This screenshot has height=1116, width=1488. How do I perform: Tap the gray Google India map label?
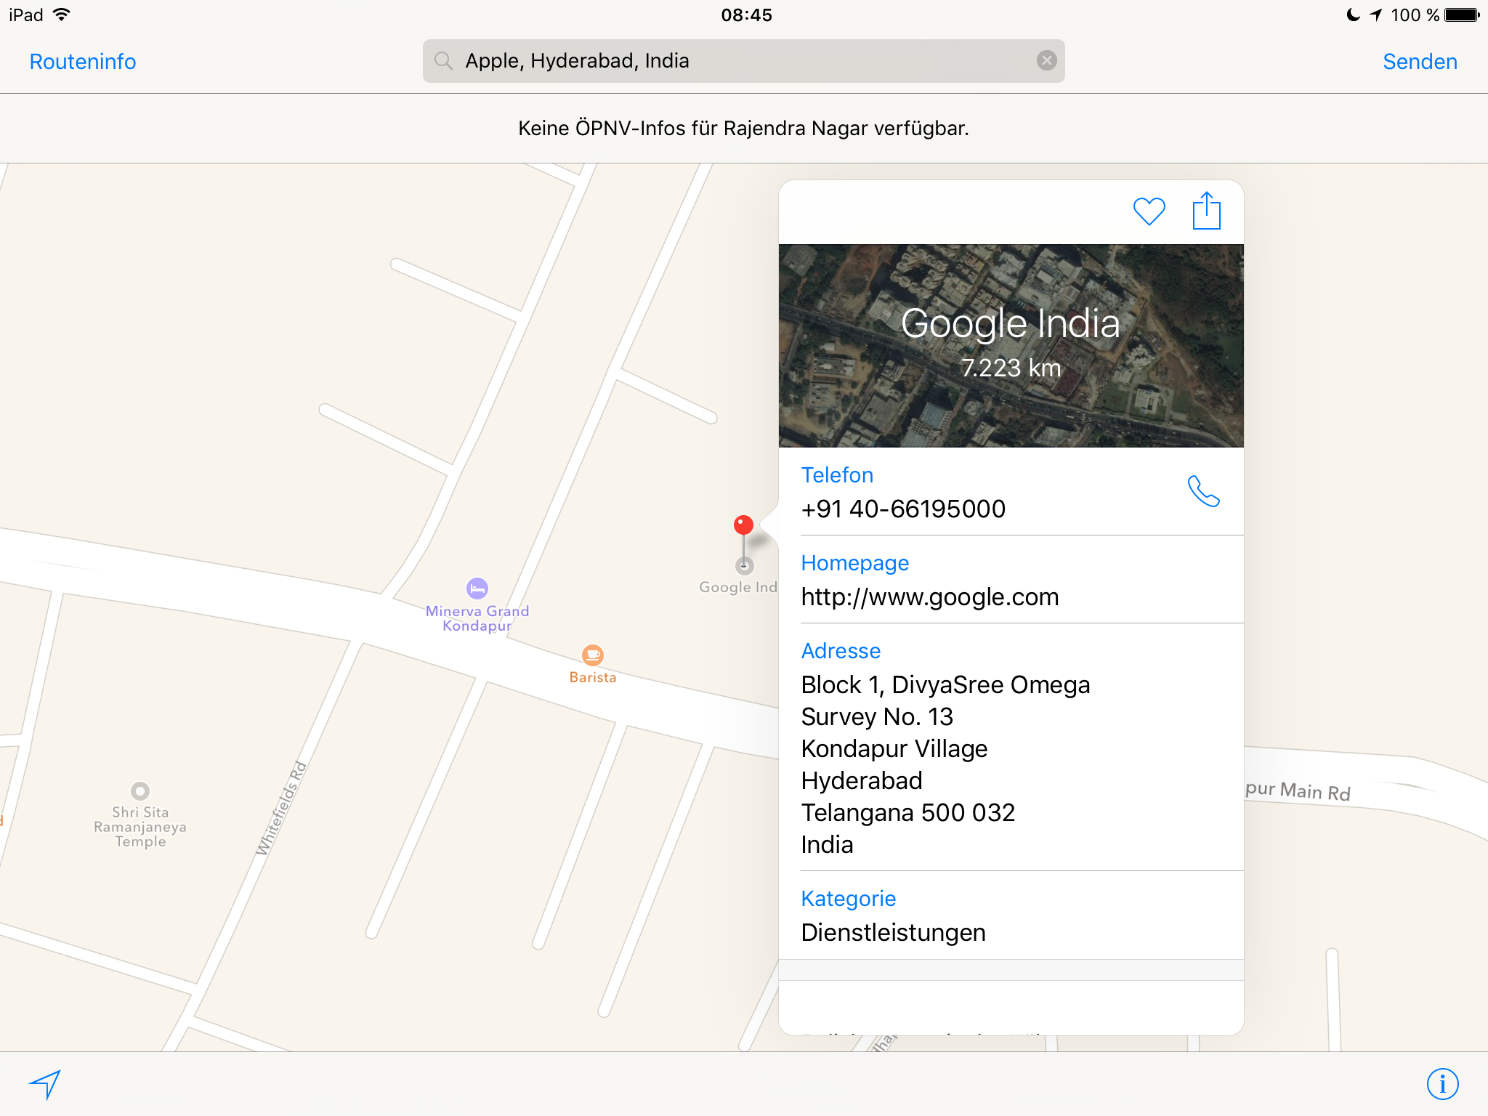tap(737, 587)
